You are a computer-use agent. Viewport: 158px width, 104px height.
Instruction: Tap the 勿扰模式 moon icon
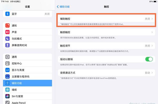pos(7,39)
